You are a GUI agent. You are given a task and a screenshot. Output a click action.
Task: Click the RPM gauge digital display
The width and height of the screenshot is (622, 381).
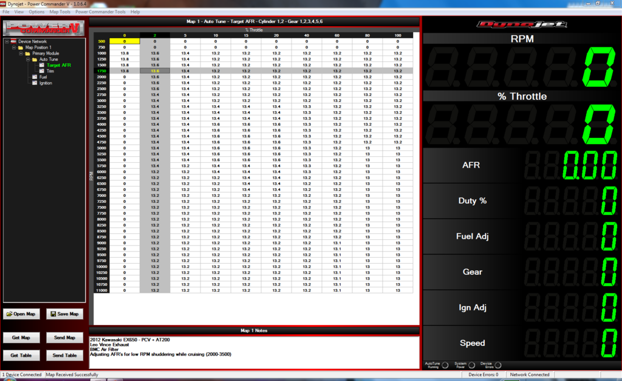[x=522, y=67]
